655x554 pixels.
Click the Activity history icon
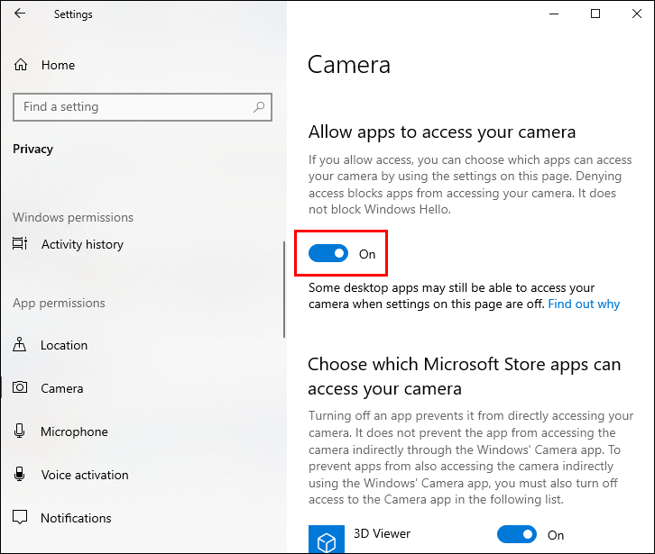(20, 244)
